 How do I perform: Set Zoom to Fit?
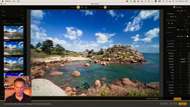click(105, 7)
